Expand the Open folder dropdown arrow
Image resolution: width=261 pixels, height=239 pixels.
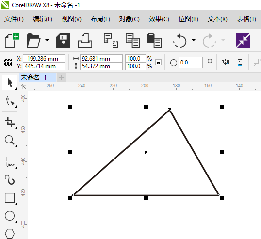pyautogui.click(x=47, y=40)
